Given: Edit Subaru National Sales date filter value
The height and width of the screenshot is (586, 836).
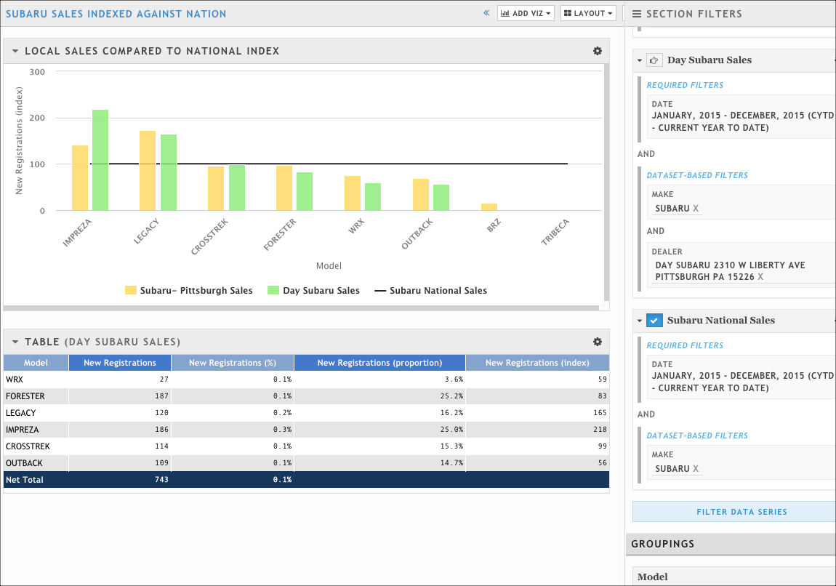Looking at the screenshot, I should click(x=742, y=382).
